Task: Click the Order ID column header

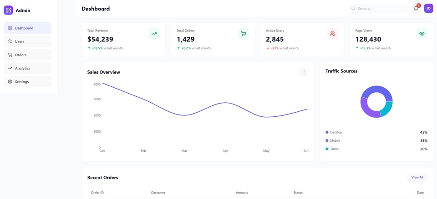Action: [x=97, y=193]
